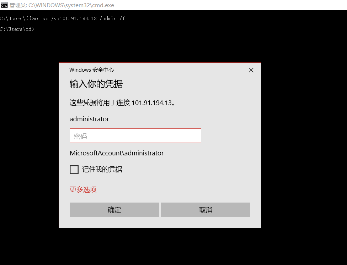Click the cmd.exe icon in the title bar
This screenshot has width=347, height=265.
[x=4, y=5]
